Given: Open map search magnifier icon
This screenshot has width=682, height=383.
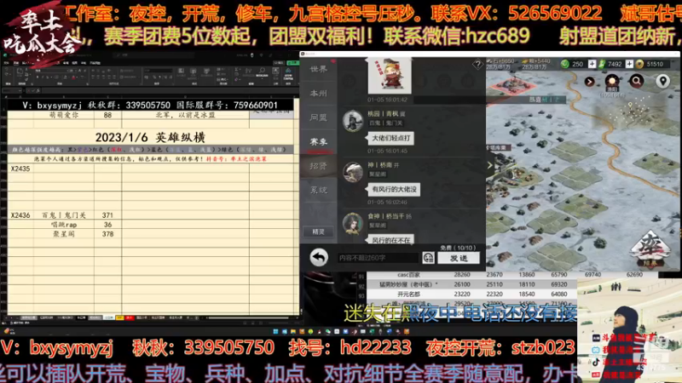Looking at the screenshot, I should tap(636, 81).
